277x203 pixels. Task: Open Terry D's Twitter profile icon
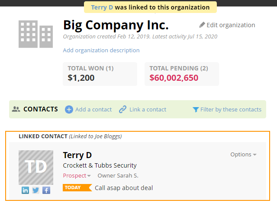coord(35,190)
